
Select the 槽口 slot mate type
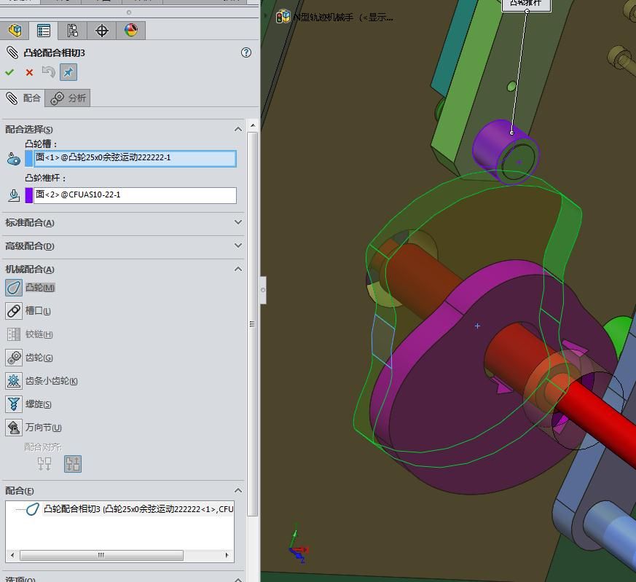(14, 311)
